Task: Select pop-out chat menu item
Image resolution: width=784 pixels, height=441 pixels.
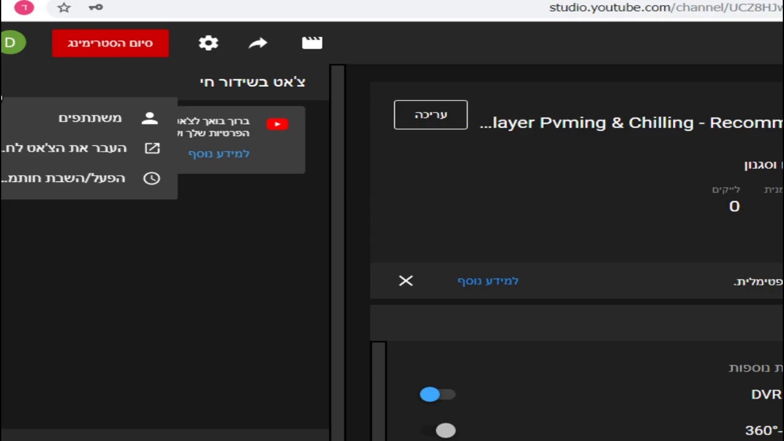Action: pos(89,148)
